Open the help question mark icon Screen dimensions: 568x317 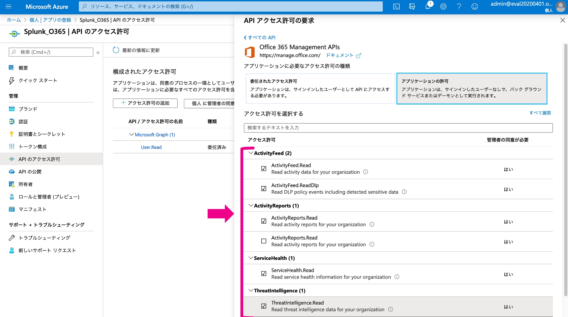tap(459, 7)
